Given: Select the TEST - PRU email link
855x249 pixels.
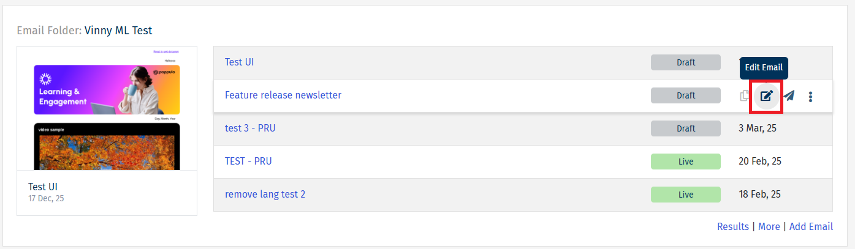Looking at the screenshot, I should (248, 161).
